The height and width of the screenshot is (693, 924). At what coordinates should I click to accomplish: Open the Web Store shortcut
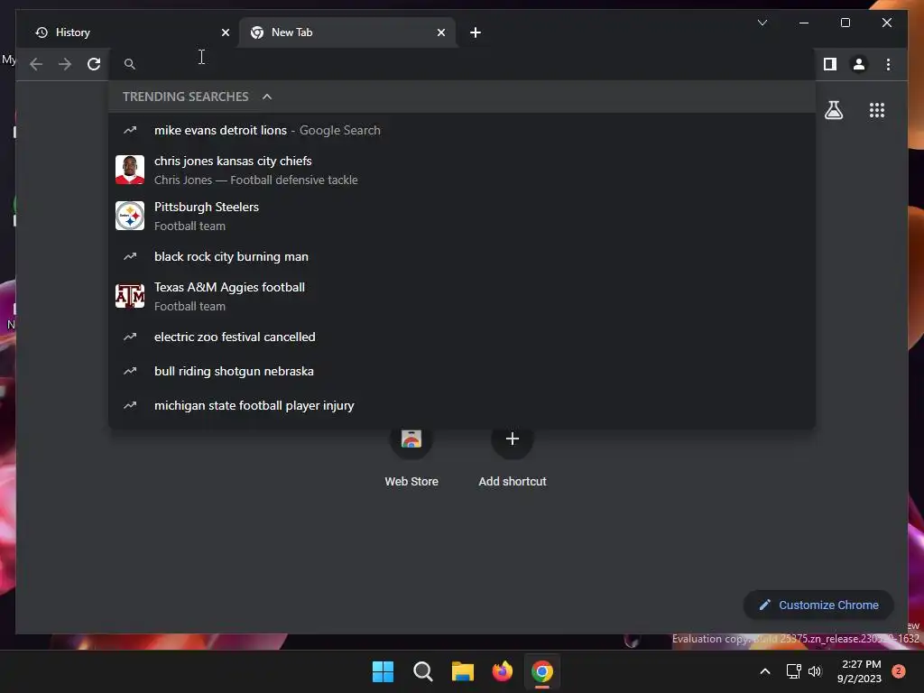[x=411, y=457]
